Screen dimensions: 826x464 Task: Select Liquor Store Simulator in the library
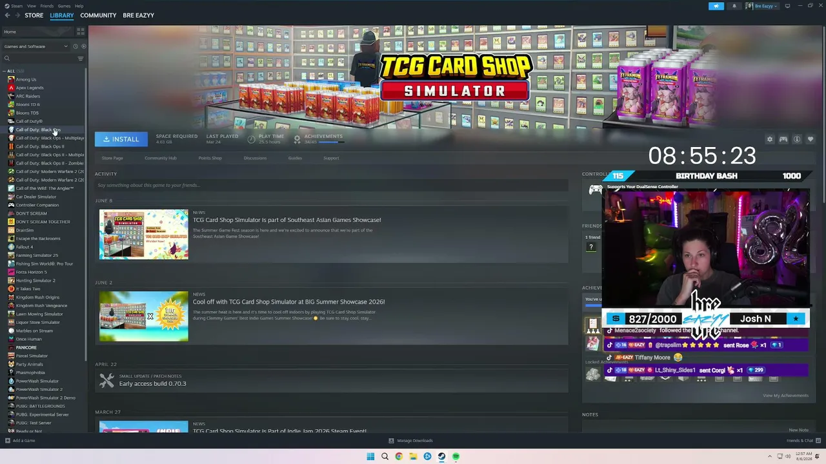[x=37, y=322]
